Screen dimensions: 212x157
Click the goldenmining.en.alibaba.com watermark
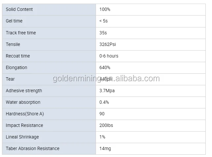coord(106,79)
